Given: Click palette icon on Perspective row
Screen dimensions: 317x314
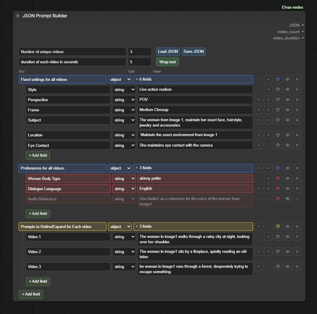Looking at the screenshot, I should point(278,99).
